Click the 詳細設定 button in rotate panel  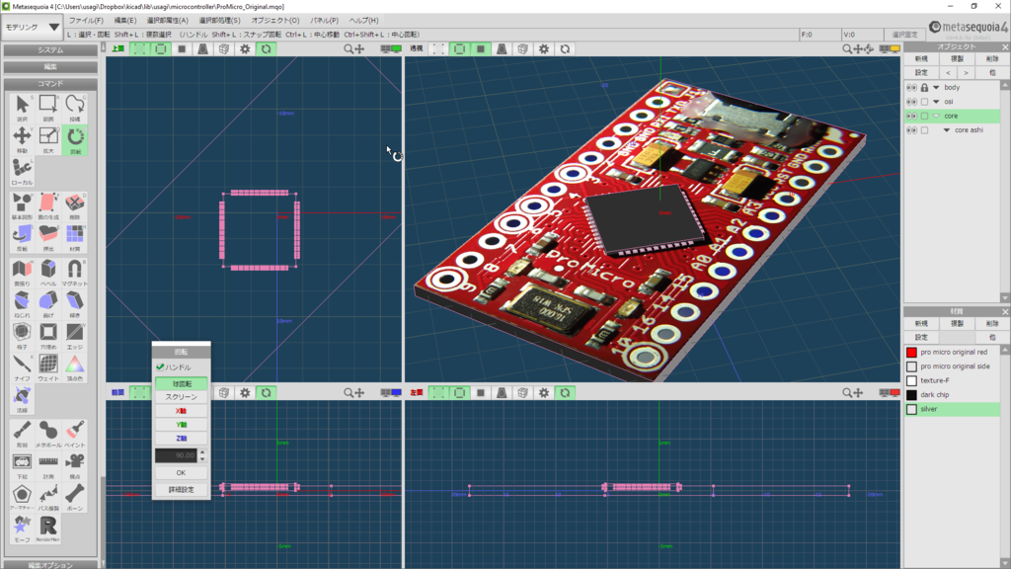point(182,490)
